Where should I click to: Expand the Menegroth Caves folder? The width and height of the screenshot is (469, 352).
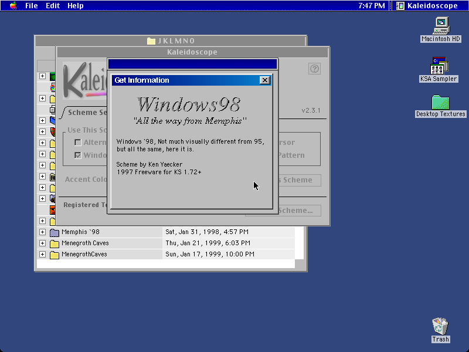42,243
